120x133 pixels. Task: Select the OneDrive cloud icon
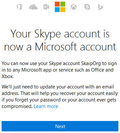[33, 7]
